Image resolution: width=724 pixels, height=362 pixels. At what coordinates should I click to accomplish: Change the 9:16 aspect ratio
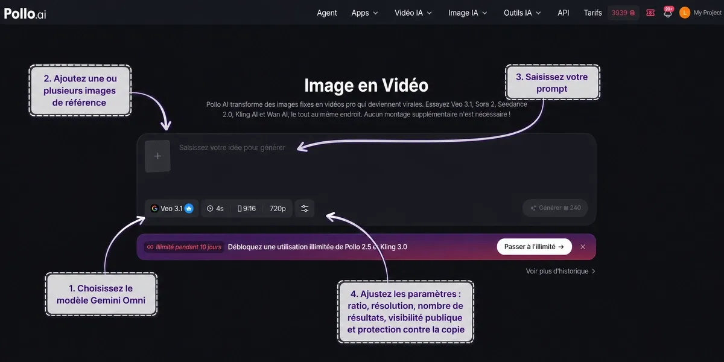click(x=247, y=208)
